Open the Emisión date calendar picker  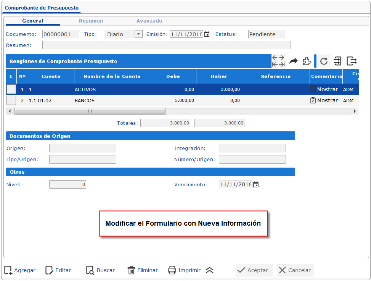tap(207, 34)
